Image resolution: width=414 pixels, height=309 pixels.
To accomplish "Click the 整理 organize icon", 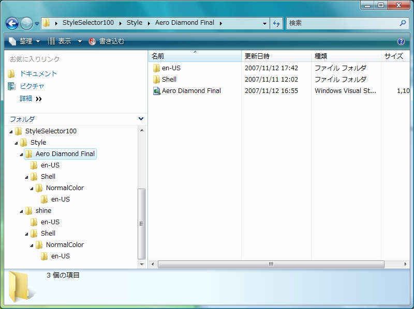I will click(12, 41).
